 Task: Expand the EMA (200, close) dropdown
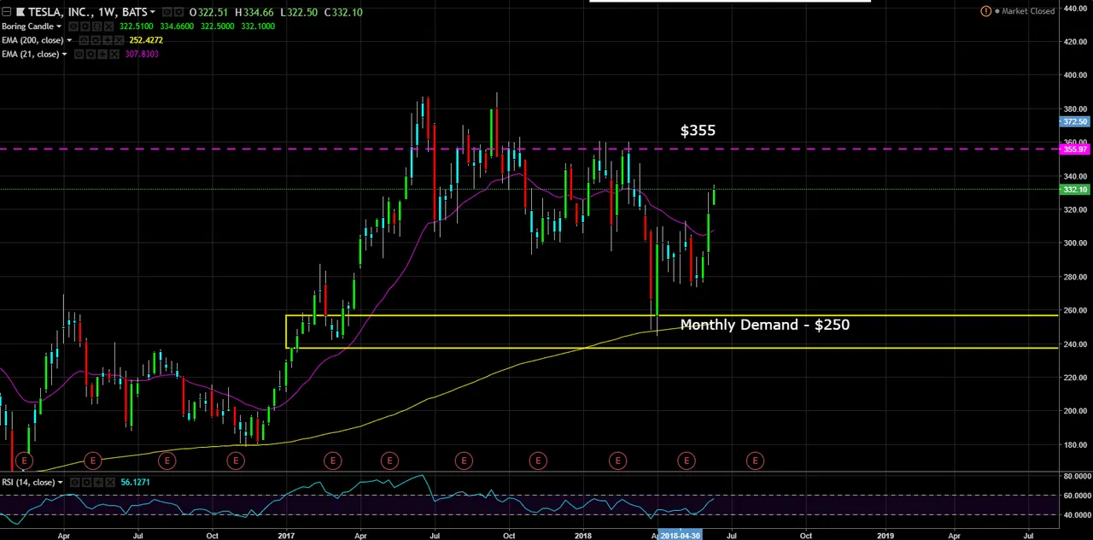pos(68,40)
